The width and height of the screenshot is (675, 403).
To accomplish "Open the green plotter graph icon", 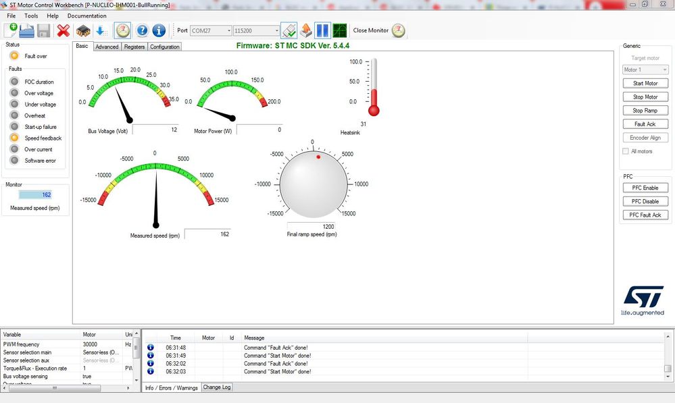I will coord(340,30).
